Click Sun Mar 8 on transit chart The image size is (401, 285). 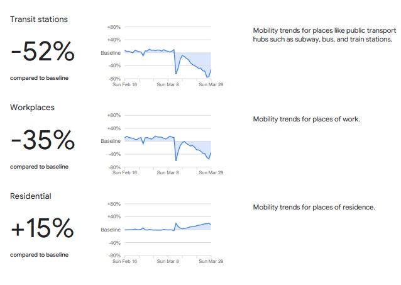[168, 84]
